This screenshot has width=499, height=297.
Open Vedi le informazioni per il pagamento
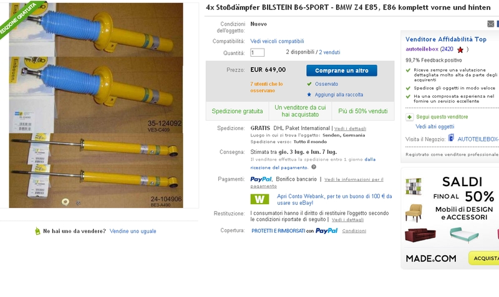(317, 182)
